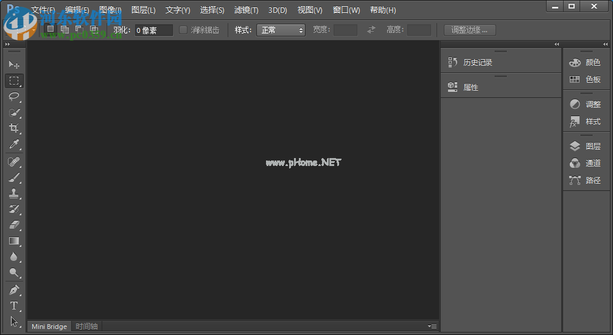
Task: Choose Add to Selection mode
Action: click(x=65, y=29)
